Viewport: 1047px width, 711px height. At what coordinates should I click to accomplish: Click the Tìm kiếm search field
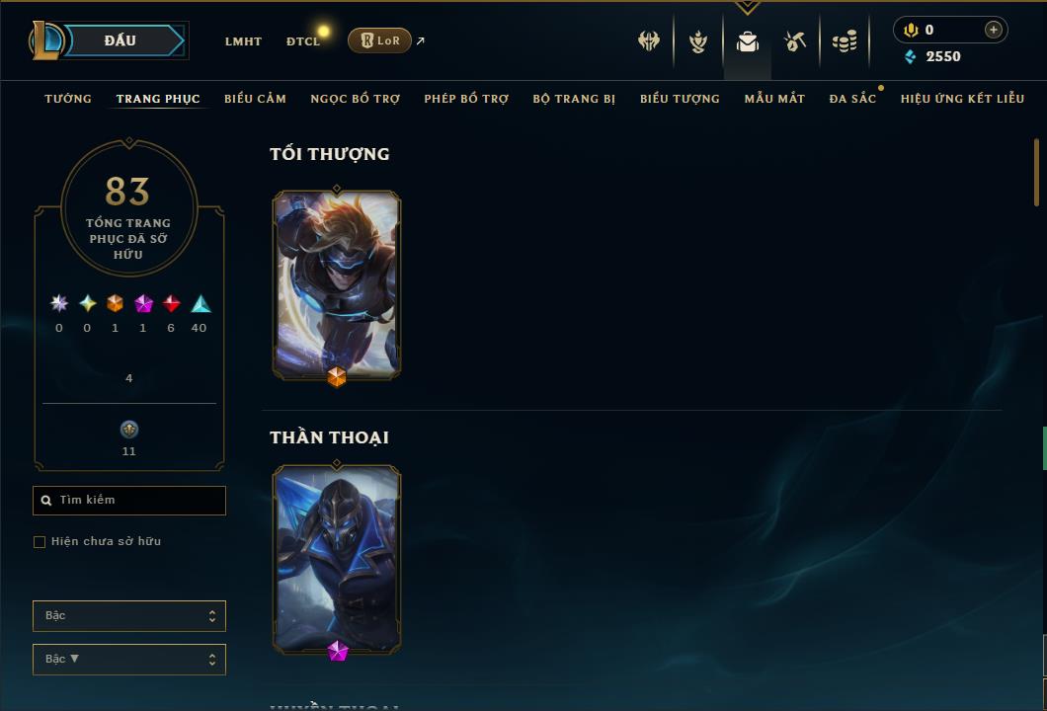(128, 500)
